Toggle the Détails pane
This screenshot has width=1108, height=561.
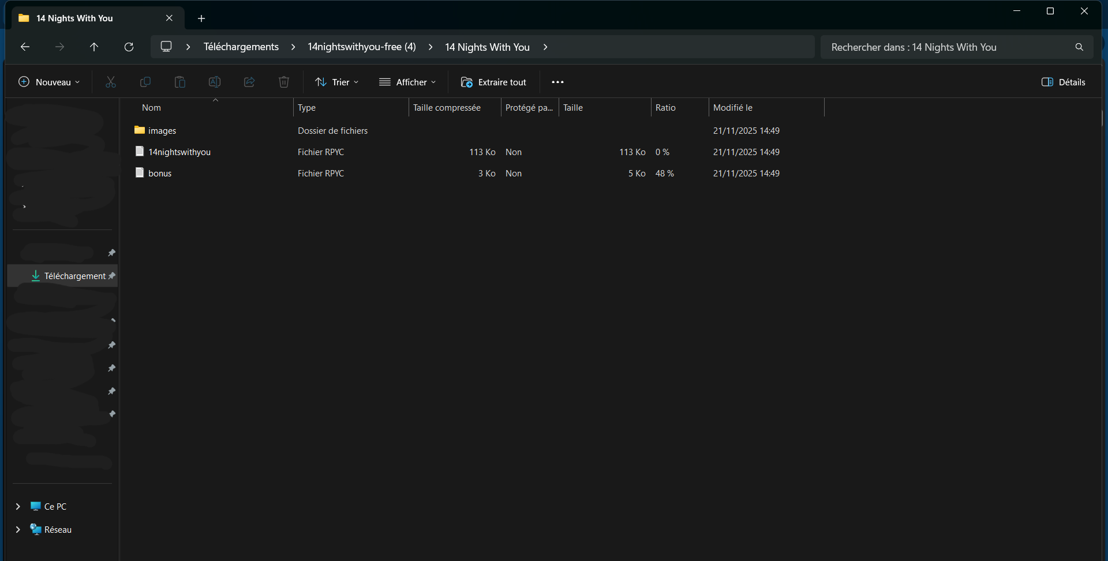coord(1063,82)
